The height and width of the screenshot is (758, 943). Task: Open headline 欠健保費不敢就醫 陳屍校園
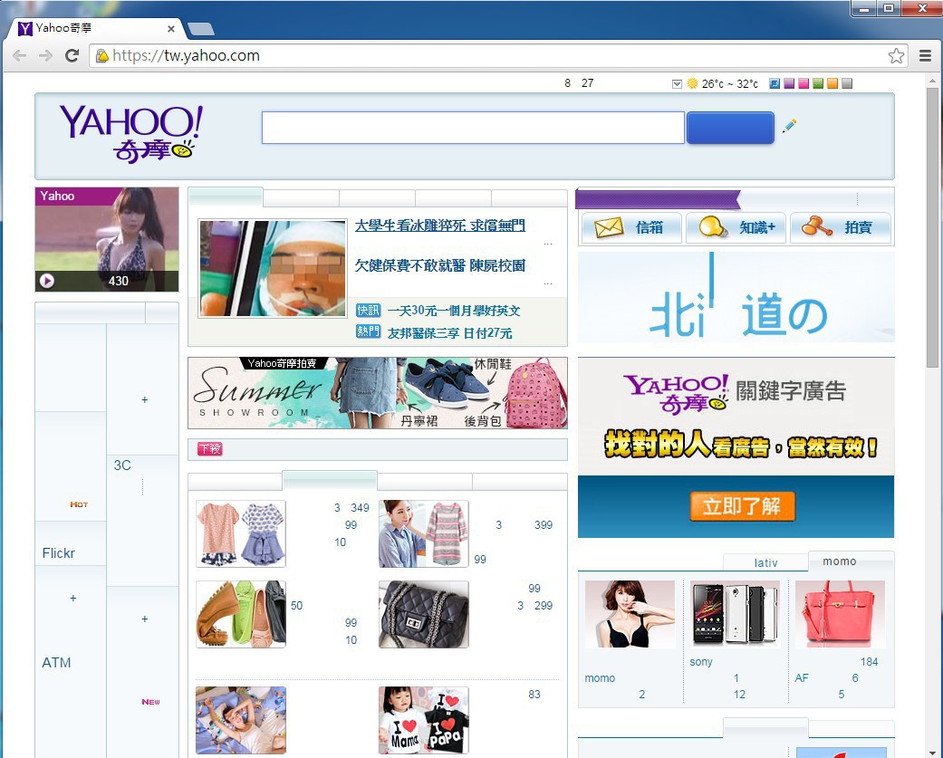click(439, 265)
